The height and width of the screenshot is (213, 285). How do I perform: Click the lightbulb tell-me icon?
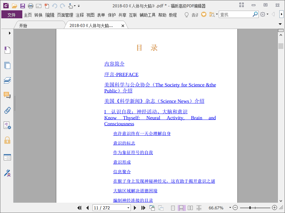click(186, 15)
